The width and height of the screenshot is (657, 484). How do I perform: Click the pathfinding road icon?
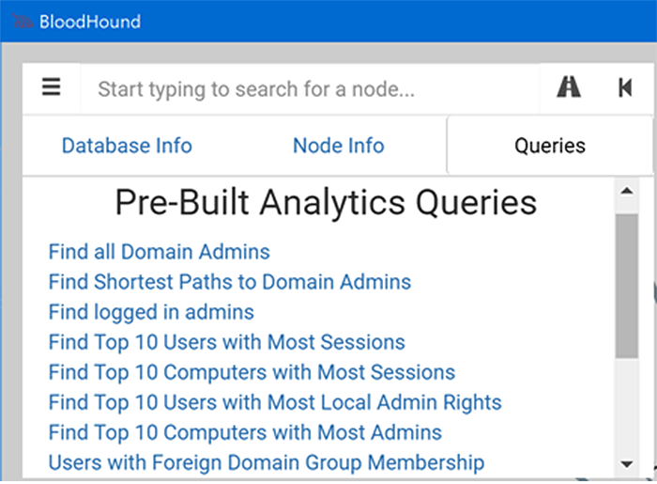(568, 88)
